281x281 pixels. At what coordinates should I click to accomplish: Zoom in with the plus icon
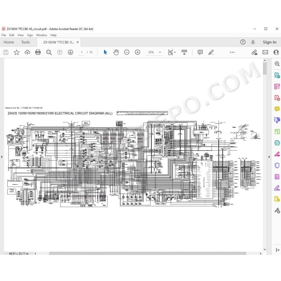137,52
